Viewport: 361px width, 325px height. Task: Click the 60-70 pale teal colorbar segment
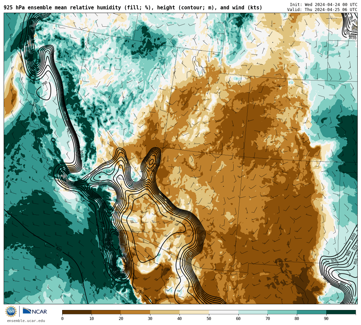253,312
